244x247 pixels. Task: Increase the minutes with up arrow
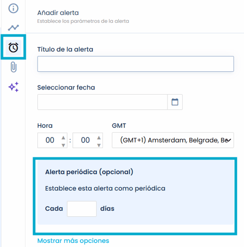[x=99, y=138]
